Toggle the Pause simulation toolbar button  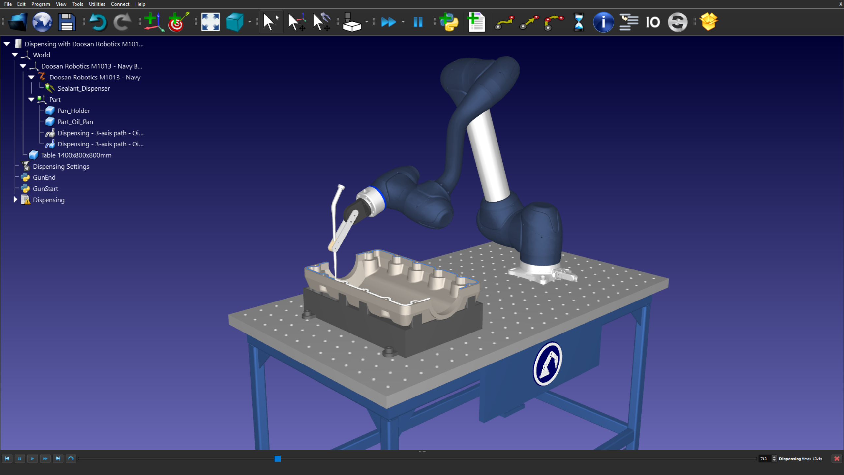click(418, 22)
